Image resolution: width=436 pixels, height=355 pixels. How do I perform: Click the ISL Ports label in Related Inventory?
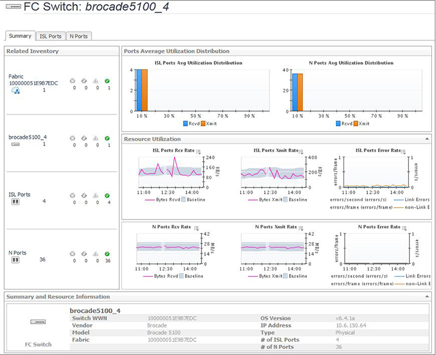(x=20, y=195)
